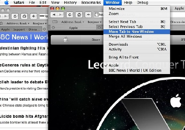185x130 pixels.
Task: Click the BBC News World header
Action: point(24,37)
